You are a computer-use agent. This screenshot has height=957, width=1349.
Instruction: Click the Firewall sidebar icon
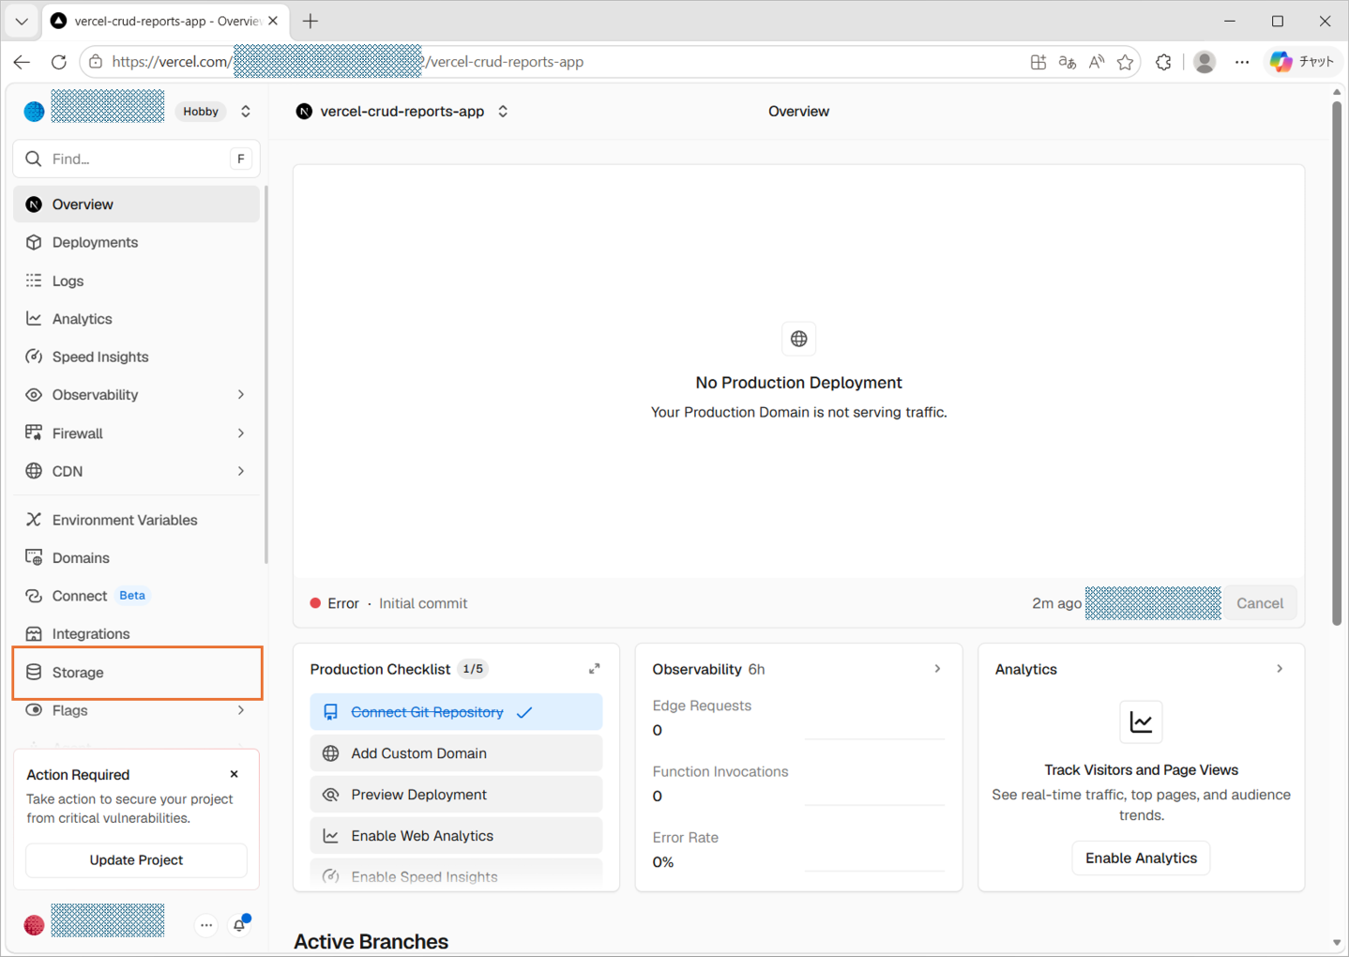[x=34, y=433]
